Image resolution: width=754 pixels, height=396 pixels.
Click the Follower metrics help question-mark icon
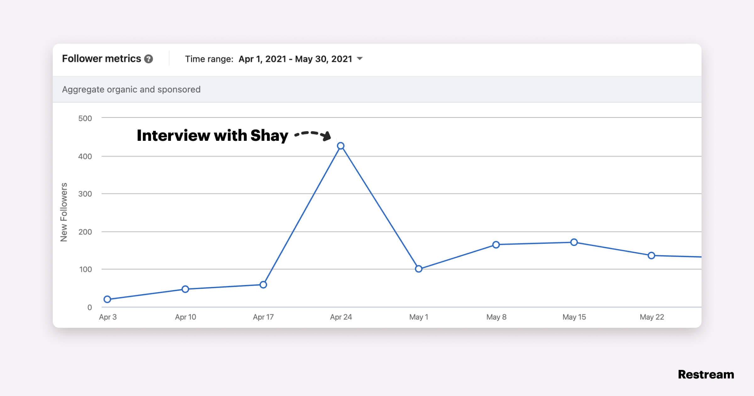coord(148,59)
